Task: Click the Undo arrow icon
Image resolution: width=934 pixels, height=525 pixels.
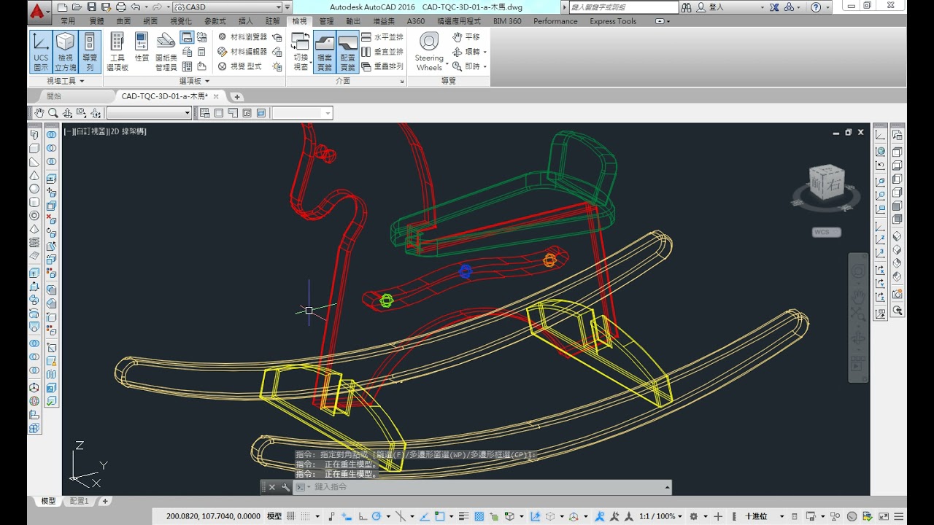Action: point(135,7)
